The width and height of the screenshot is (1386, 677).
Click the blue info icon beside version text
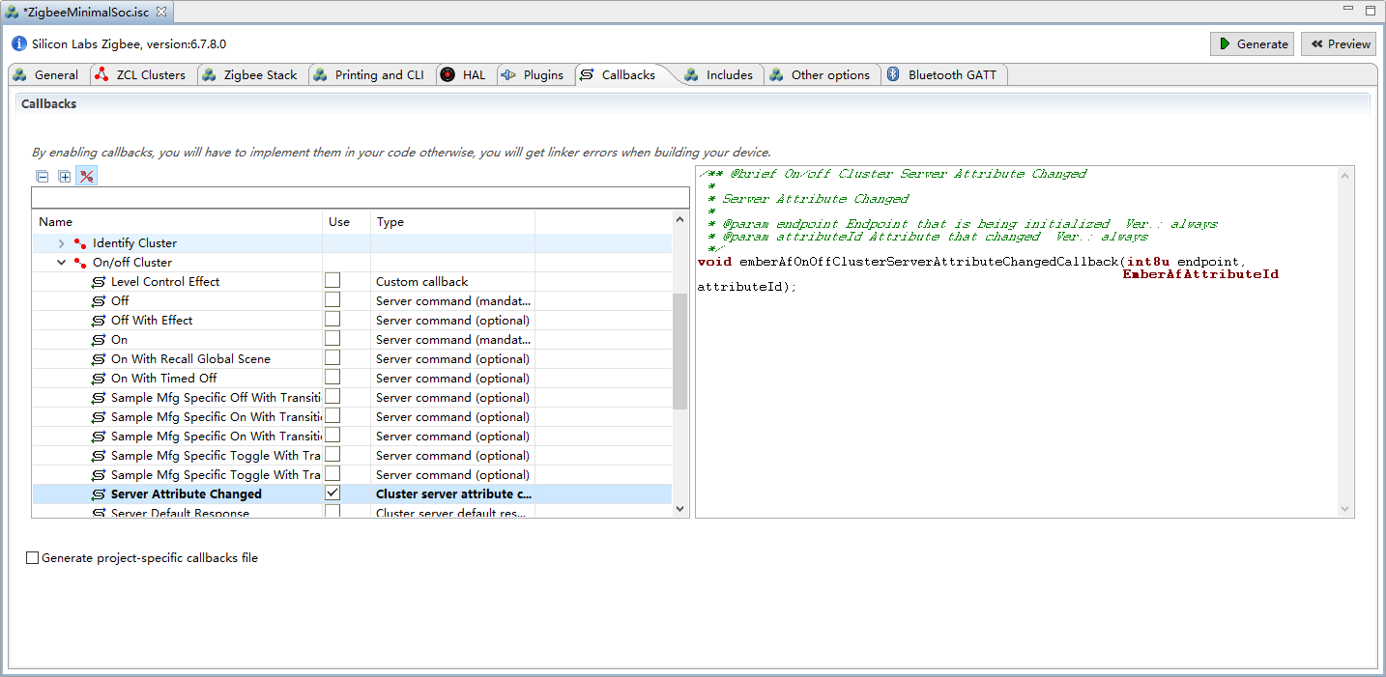pos(19,43)
